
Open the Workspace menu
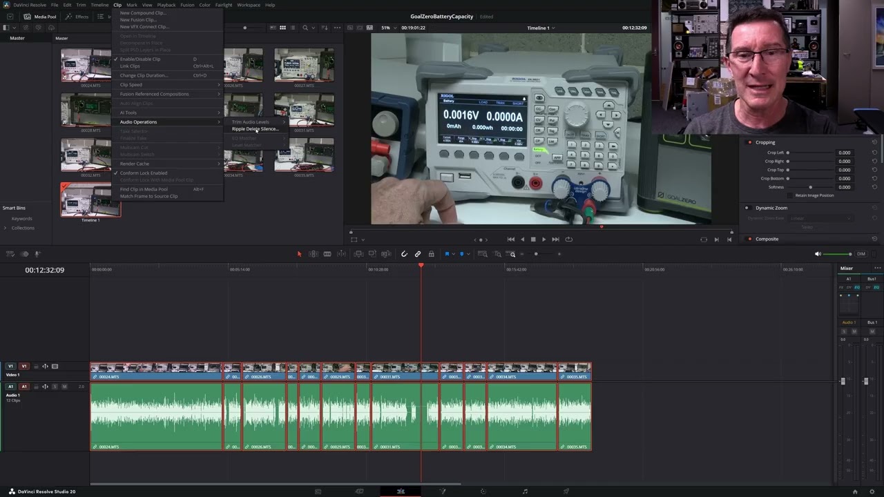click(249, 5)
